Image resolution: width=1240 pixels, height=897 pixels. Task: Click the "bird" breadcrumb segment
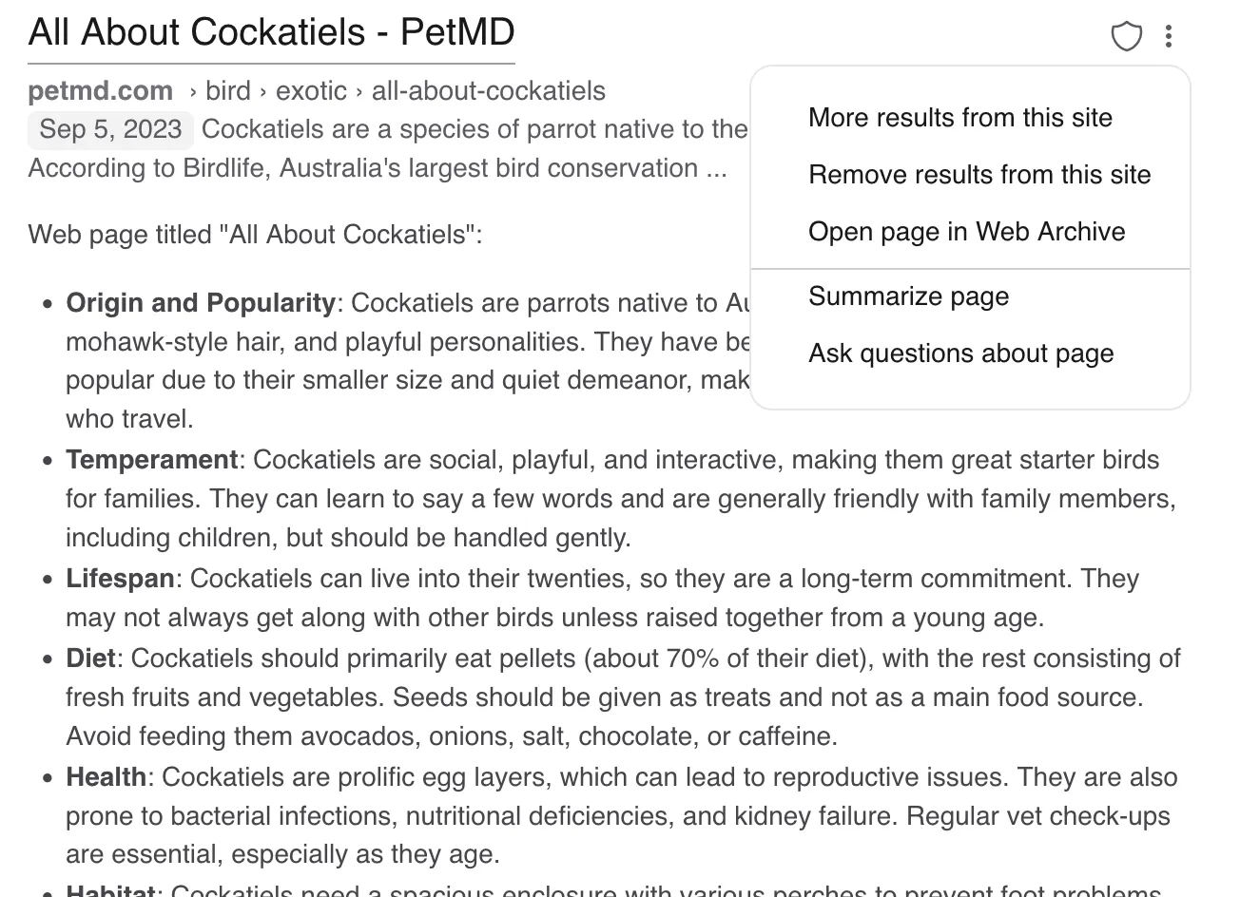coord(228,91)
